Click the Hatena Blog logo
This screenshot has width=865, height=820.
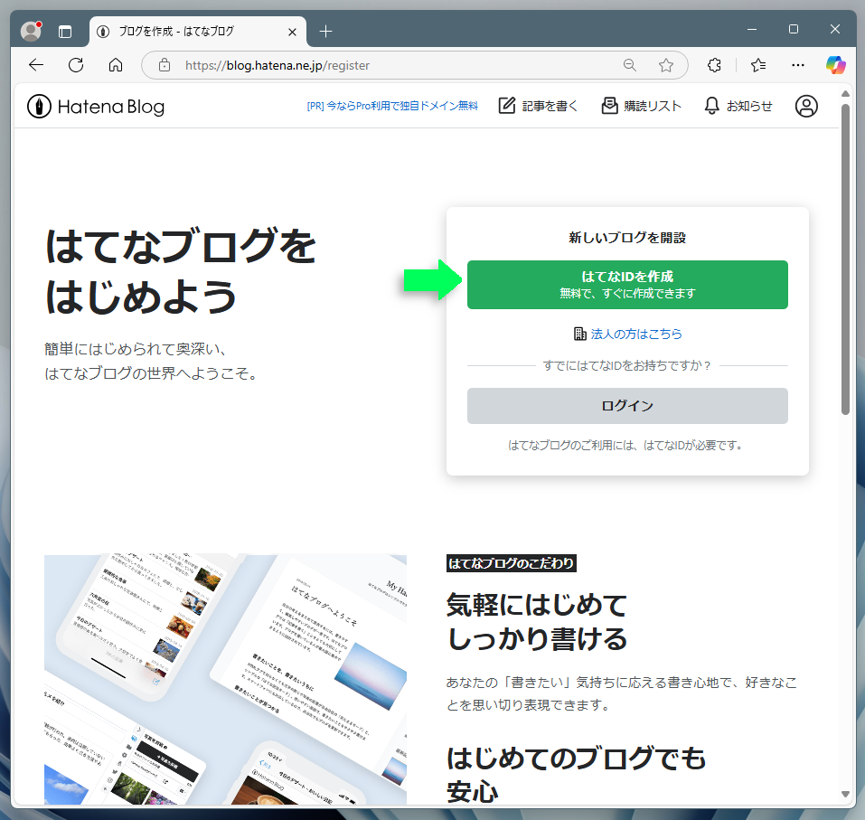96,107
